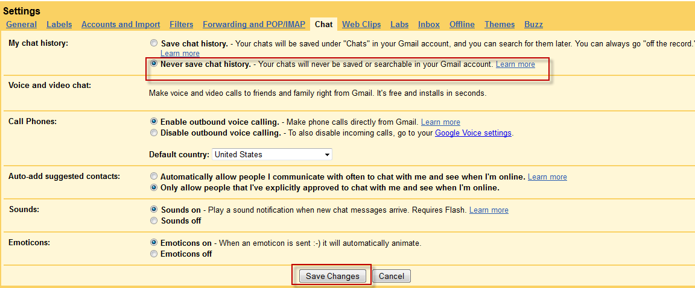695x288 pixels.
Task: Click the voice and video calls description text
Action: [317, 93]
